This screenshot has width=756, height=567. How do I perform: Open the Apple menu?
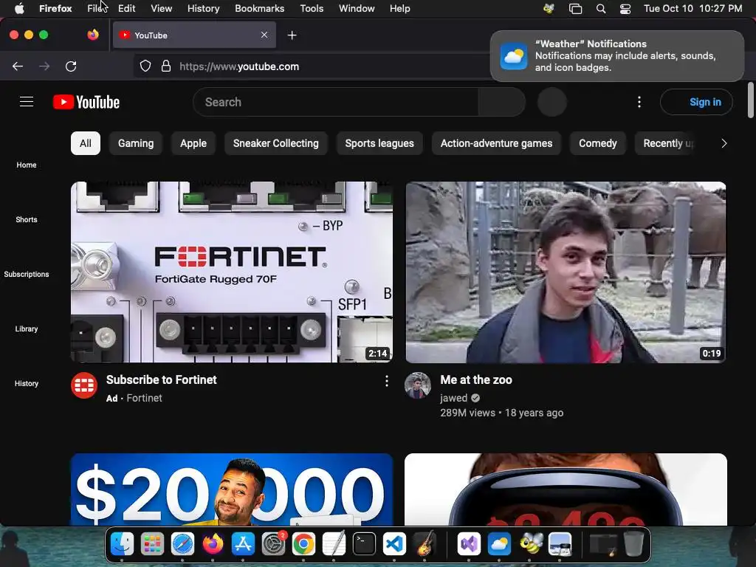pos(19,9)
